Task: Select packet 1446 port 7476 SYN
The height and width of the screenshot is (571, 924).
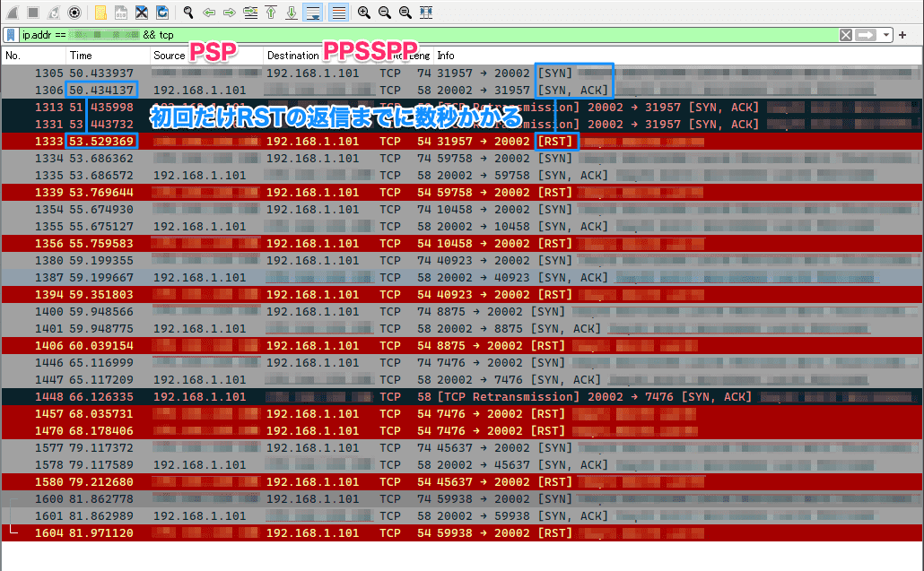Action: pos(462,363)
